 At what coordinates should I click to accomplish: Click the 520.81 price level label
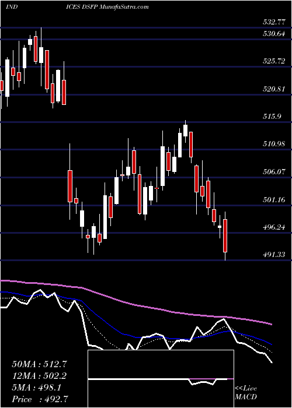click(x=274, y=89)
